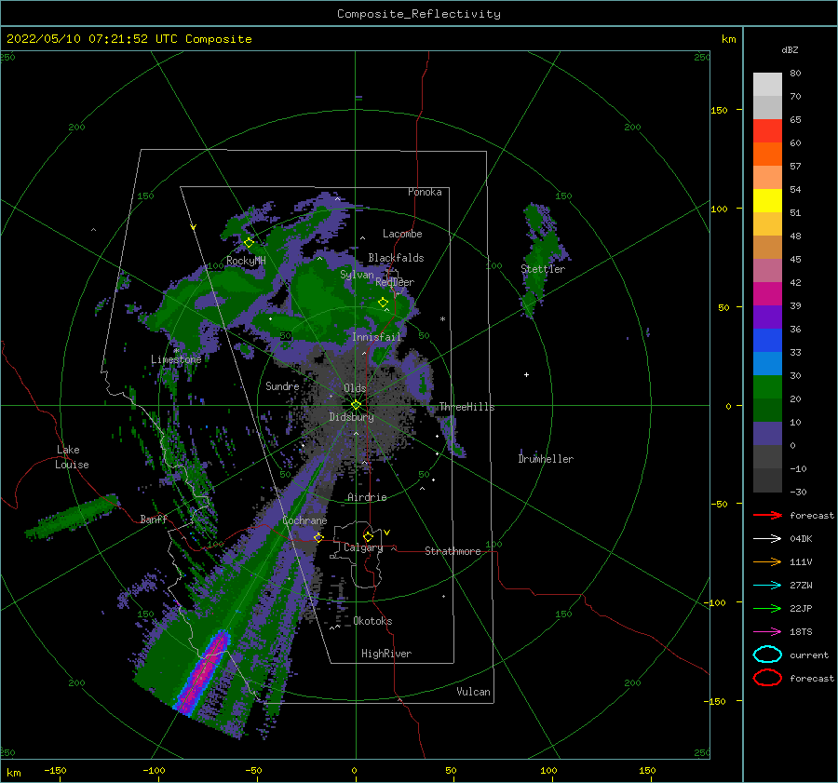Click the HighRiver city label
The width and height of the screenshot is (838, 783).
point(386,654)
